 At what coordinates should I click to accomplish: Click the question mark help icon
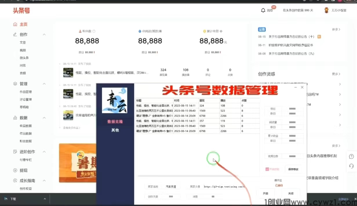351,156
